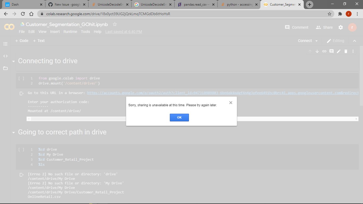The height and width of the screenshot is (204, 363).
Task: Copy a link to the current cell
Action: pyautogui.click(x=324, y=51)
